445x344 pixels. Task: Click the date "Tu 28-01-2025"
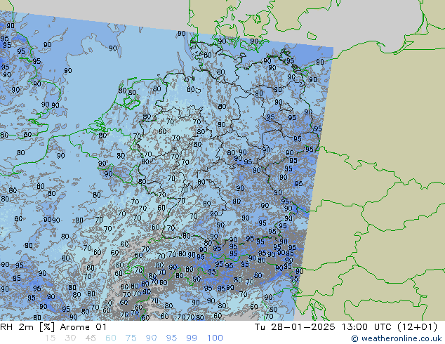pos(295,327)
